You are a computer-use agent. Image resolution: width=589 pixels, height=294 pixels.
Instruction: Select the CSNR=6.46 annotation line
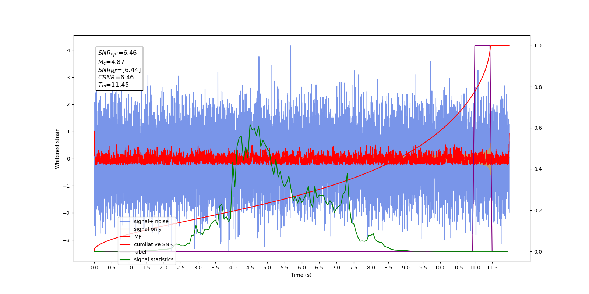click(116, 78)
